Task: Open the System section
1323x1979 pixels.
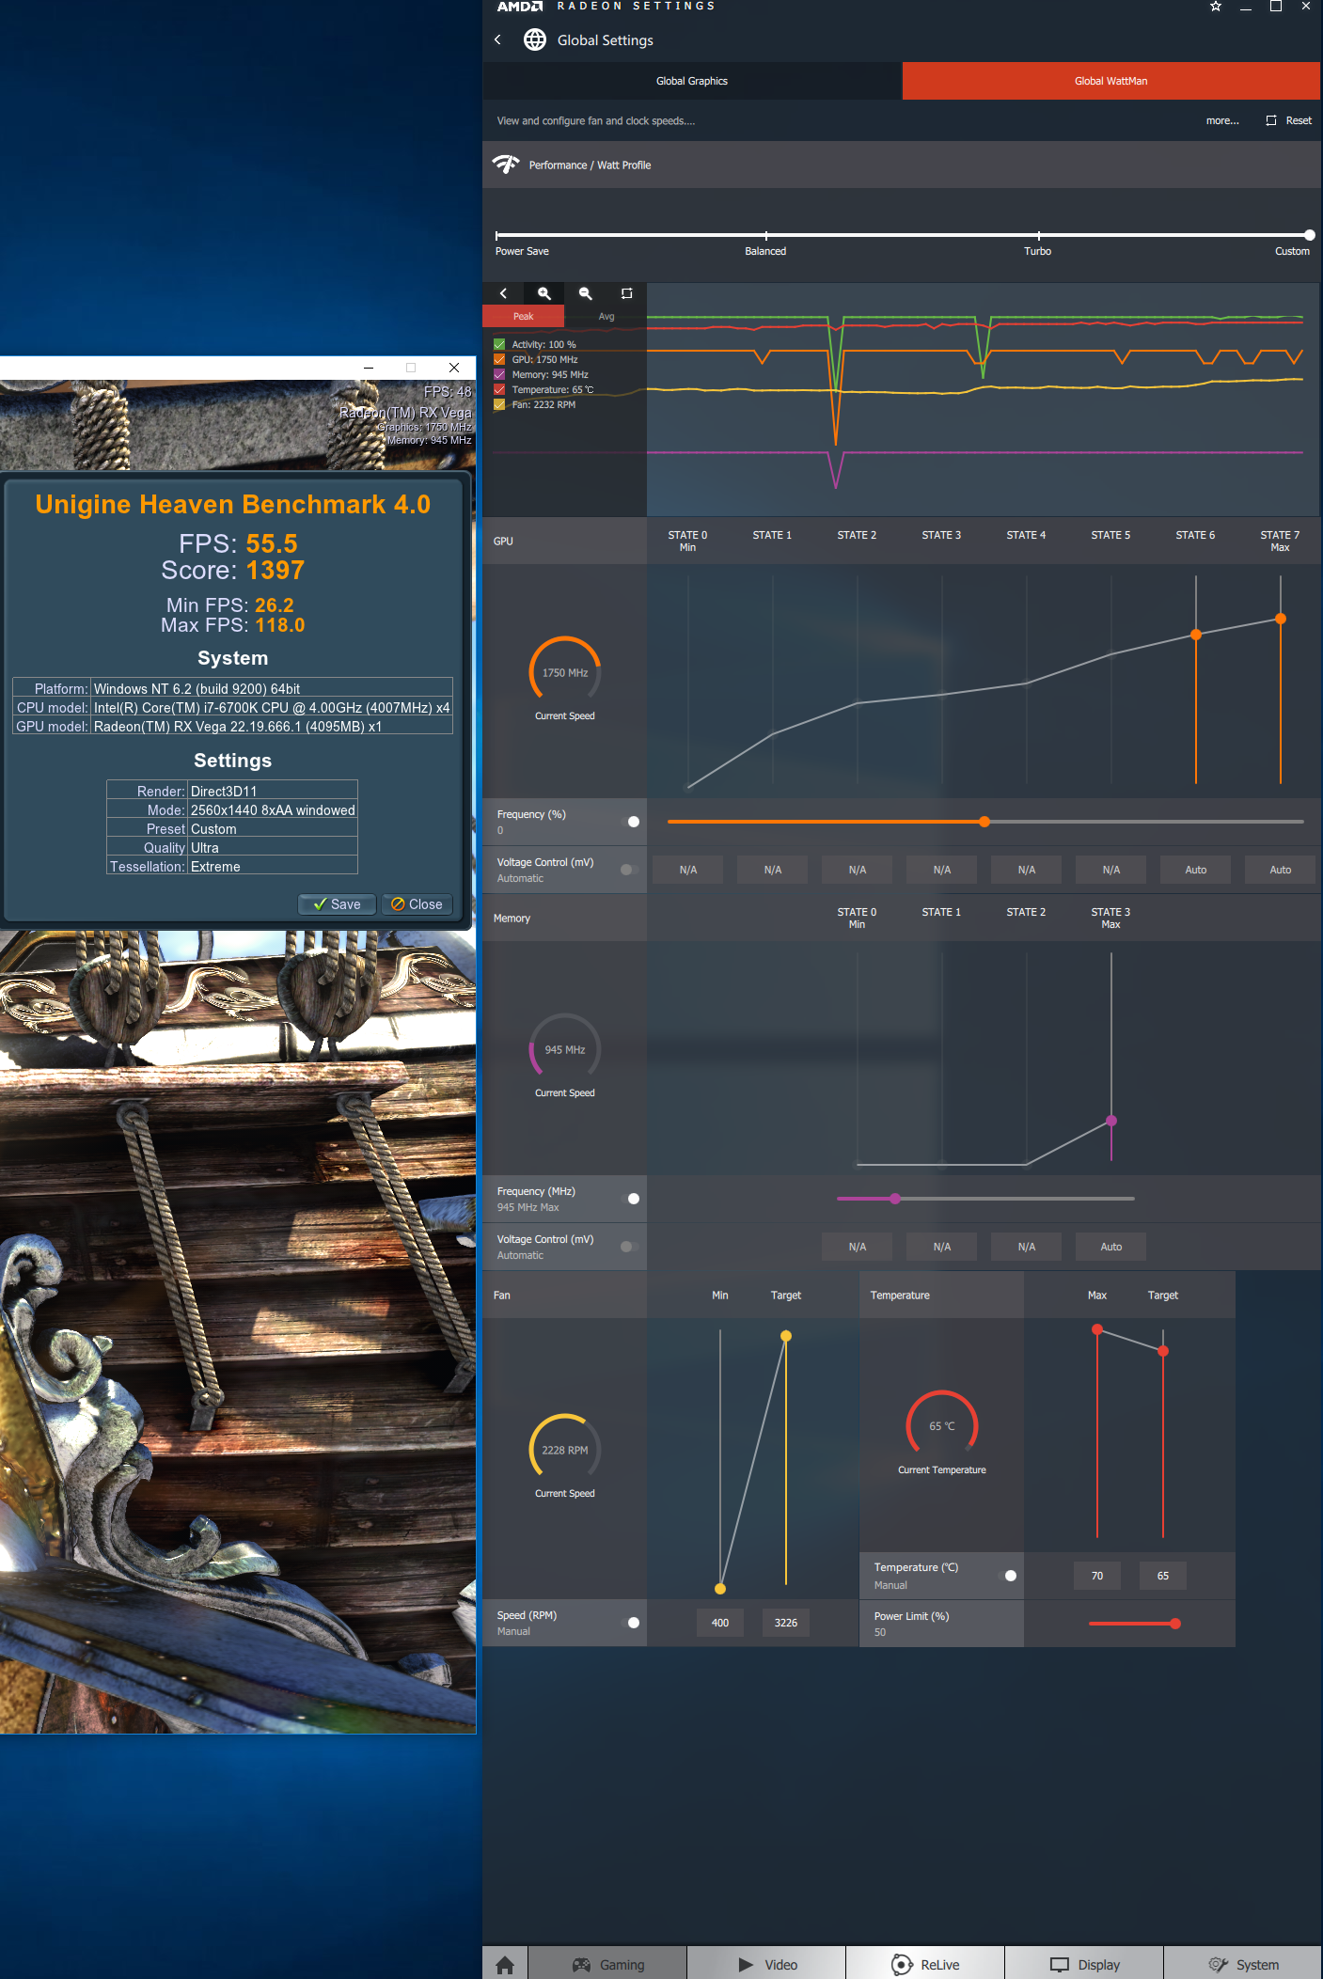Action: (1243, 1964)
